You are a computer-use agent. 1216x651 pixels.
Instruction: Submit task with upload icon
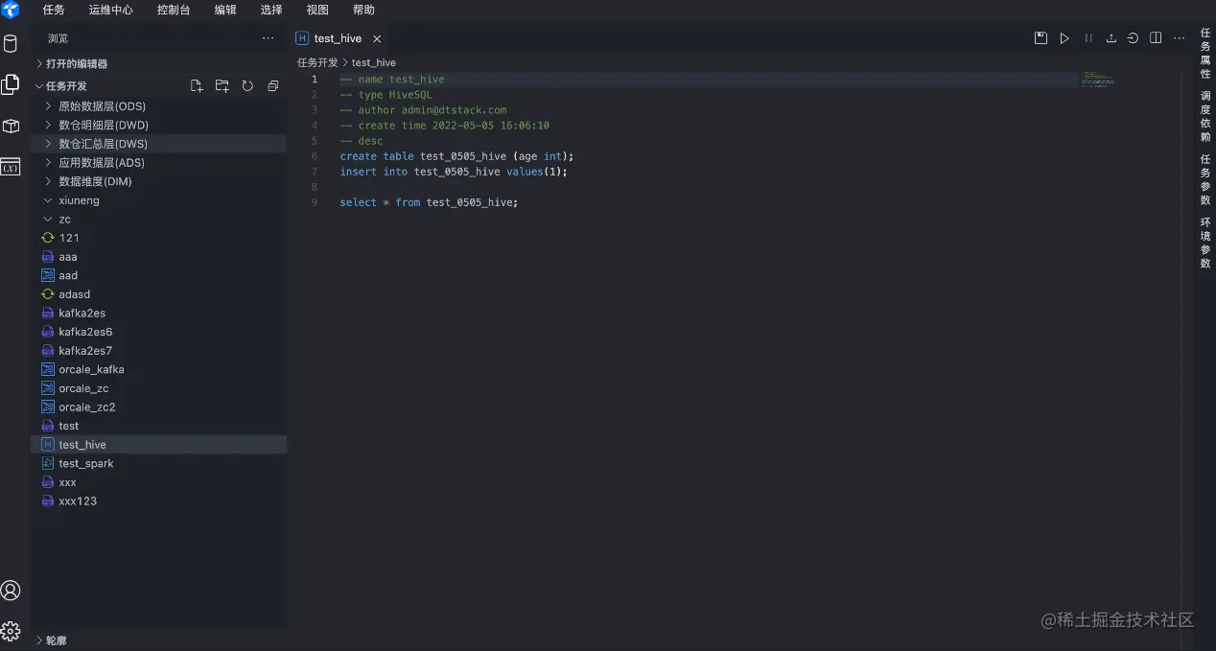[1111, 38]
